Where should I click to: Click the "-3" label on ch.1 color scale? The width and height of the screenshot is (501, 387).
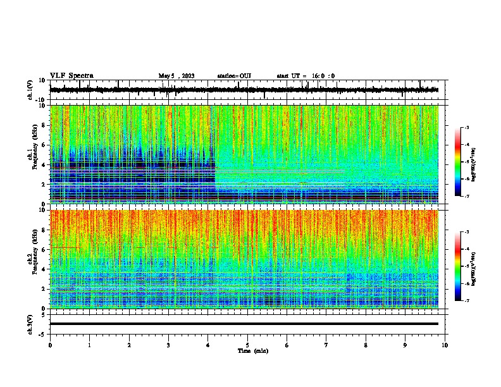coord(467,127)
